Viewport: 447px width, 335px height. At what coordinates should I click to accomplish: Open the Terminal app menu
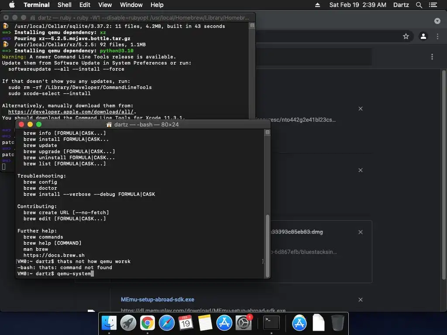tap(37, 5)
